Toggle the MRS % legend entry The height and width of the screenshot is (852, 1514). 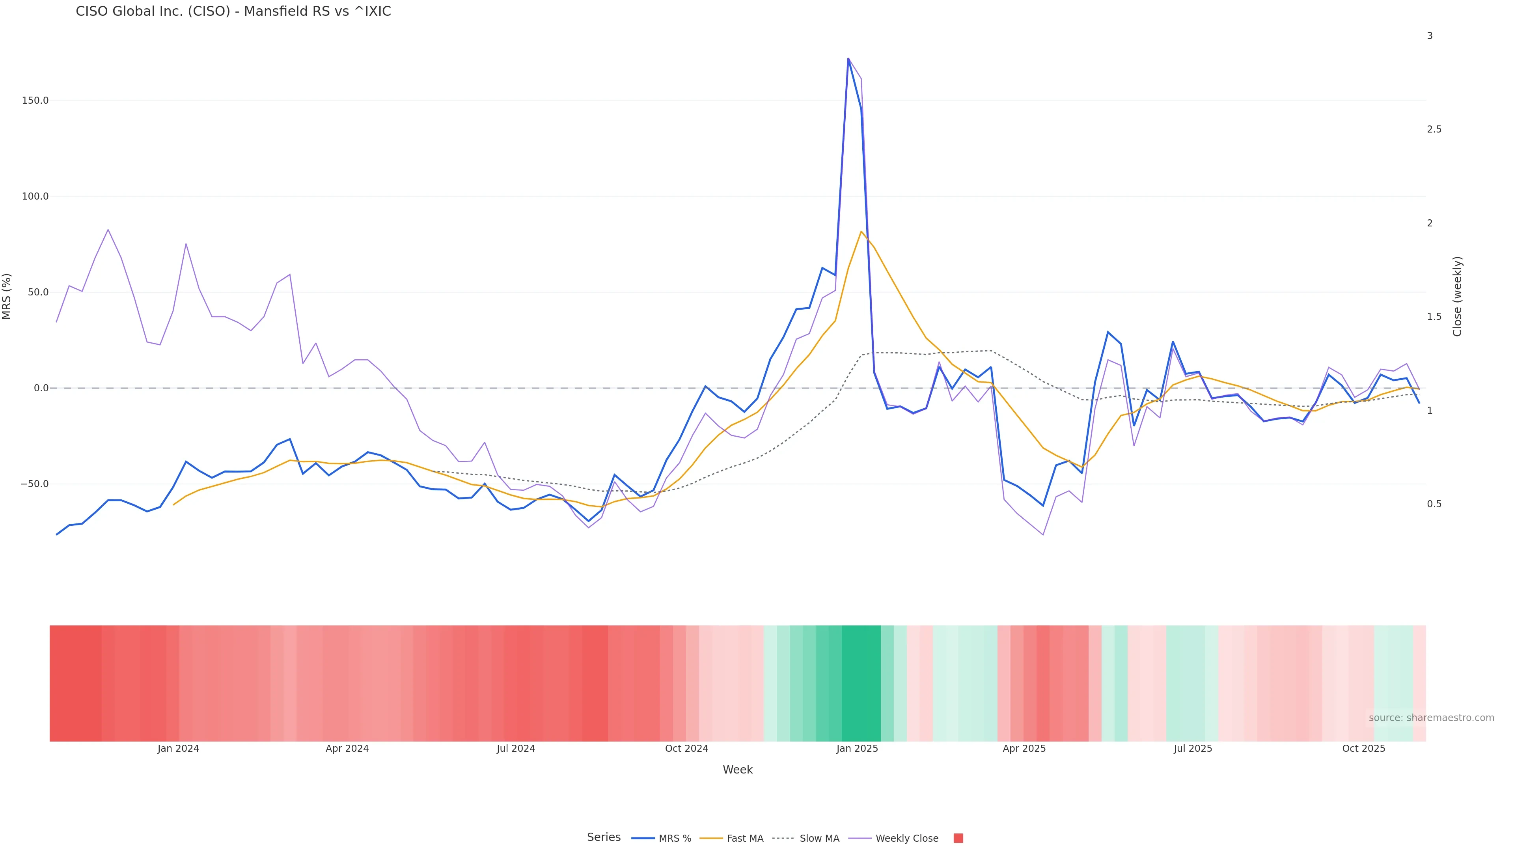coord(674,839)
